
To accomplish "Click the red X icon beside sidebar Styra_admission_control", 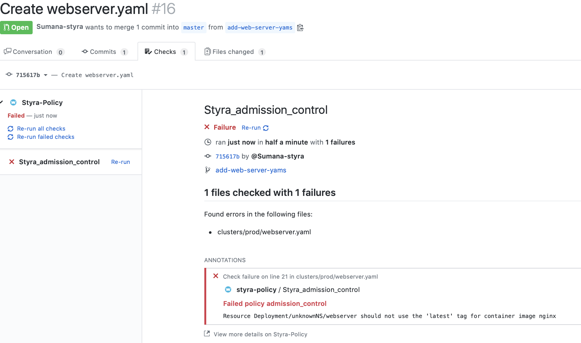I will tap(12, 162).
